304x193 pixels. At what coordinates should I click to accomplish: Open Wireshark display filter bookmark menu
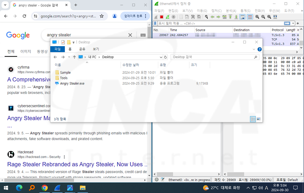click(x=155, y=23)
